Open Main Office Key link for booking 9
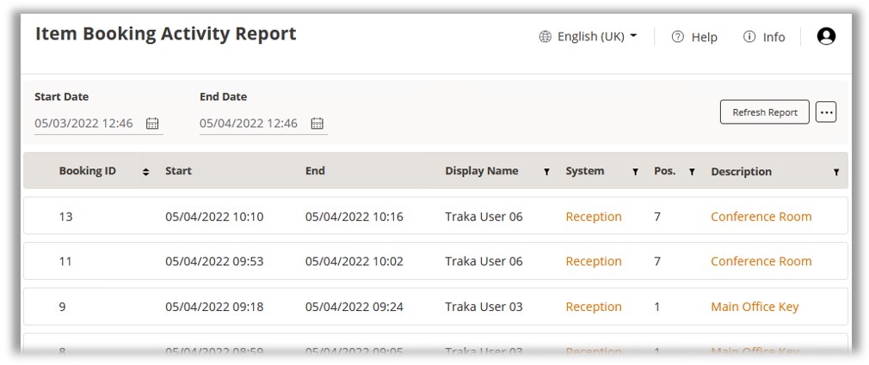This screenshot has height=365, width=869. 754,307
